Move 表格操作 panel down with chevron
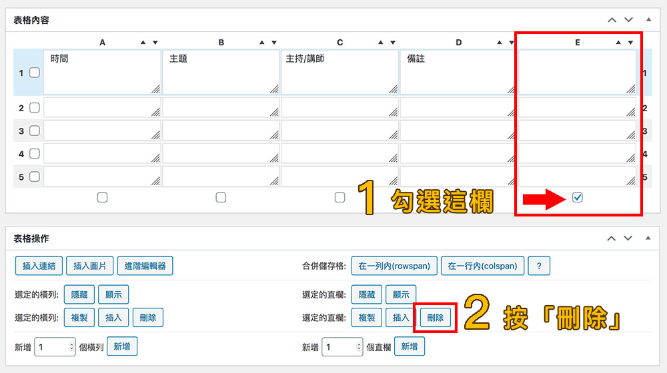The width and height of the screenshot is (667, 373). (x=628, y=238)
